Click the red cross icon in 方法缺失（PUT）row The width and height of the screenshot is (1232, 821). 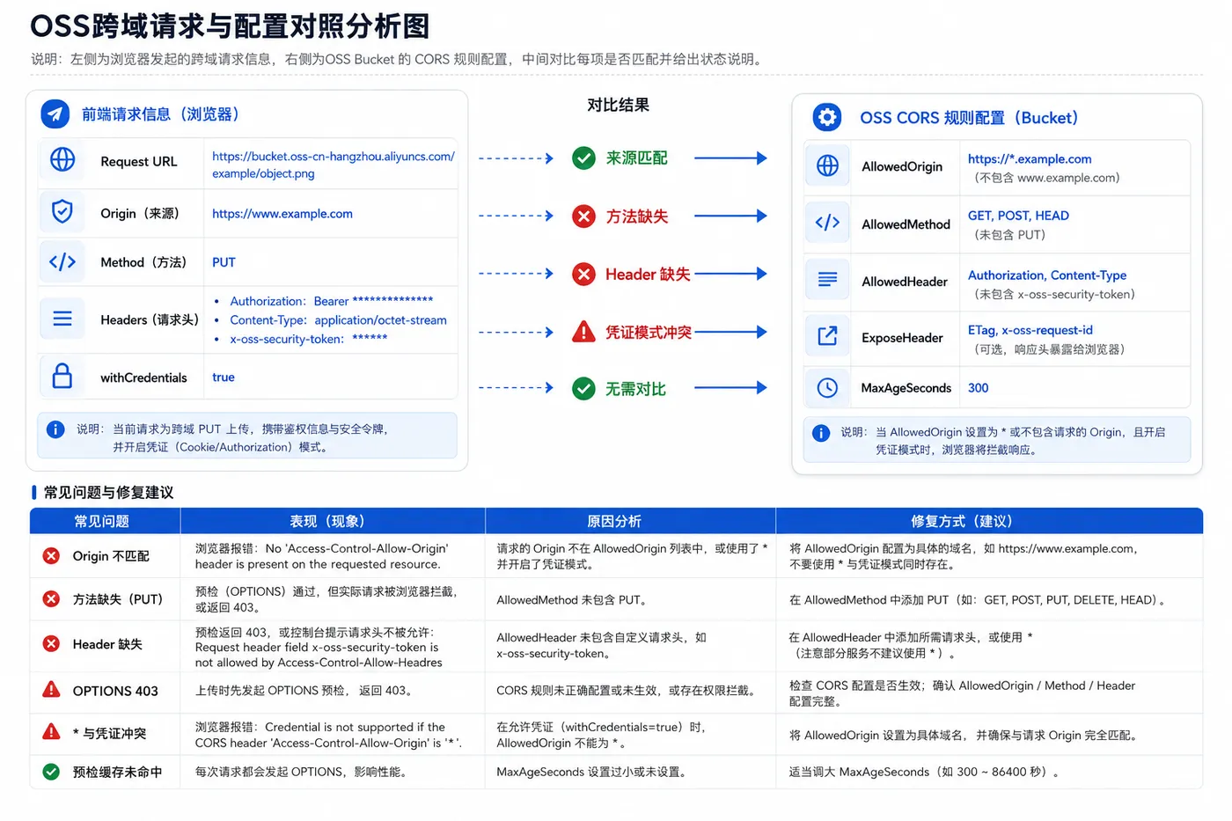pyautogui.click(x=52, y=599)
